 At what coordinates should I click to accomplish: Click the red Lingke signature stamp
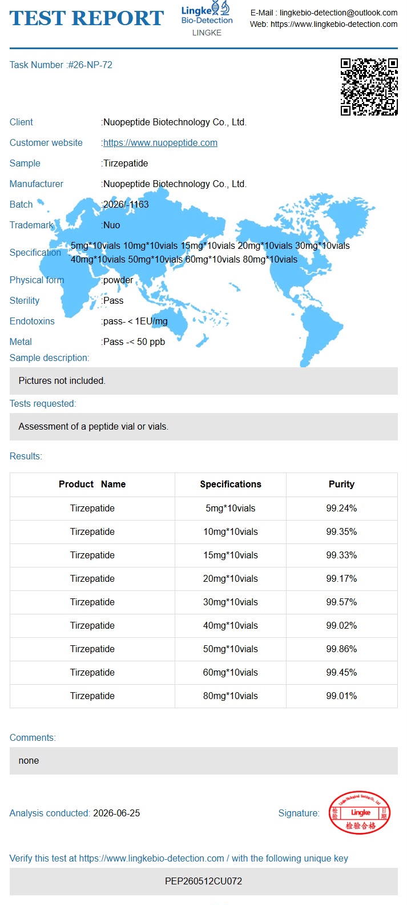coord(360,812)
